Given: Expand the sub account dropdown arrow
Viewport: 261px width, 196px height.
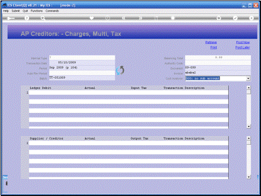Looking at the screenshot, I should pyautogui.click(x=248, y=78).
